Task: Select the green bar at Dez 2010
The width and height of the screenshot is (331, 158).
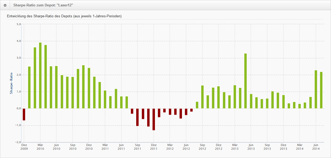Action: pos(89,88)
